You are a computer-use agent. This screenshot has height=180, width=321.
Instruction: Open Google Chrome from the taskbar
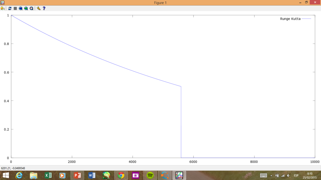pos(121,175)
